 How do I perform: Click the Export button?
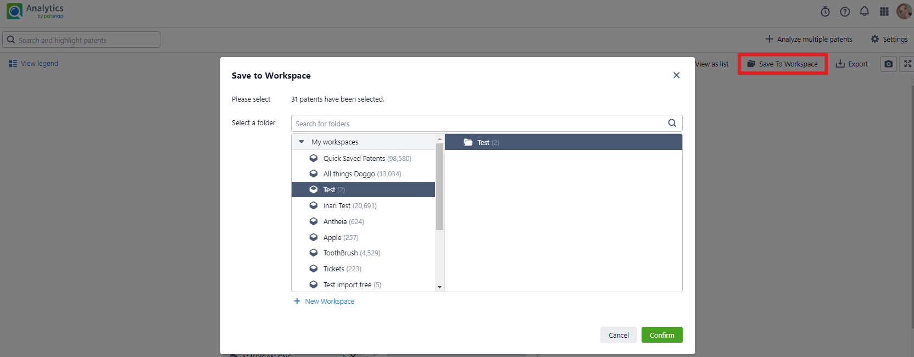click(x=852, y=64)
